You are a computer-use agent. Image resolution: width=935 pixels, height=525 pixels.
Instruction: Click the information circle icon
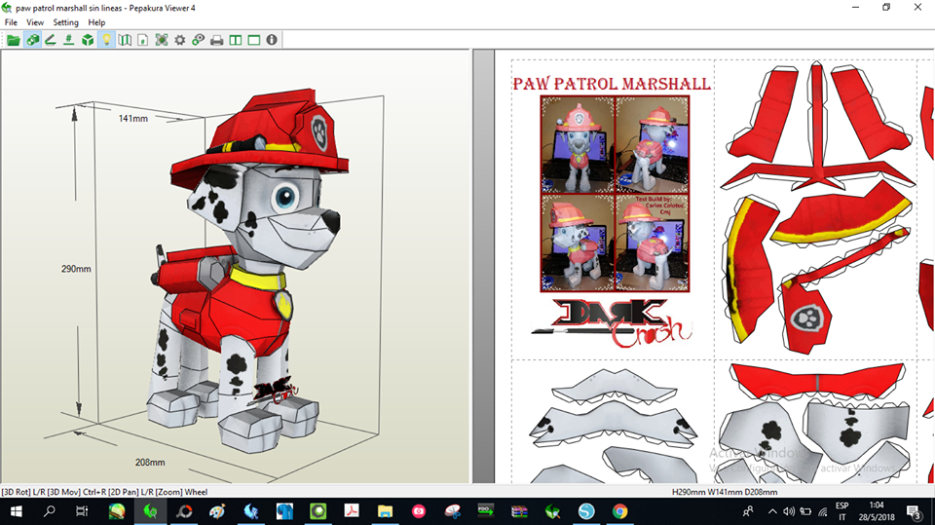tap(272, 40)
